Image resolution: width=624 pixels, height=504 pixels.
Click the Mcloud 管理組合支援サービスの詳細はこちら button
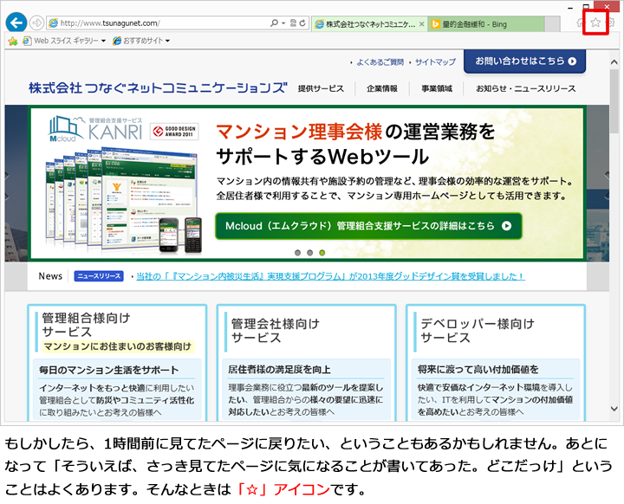pyautogui.click(x=368, y=226)
